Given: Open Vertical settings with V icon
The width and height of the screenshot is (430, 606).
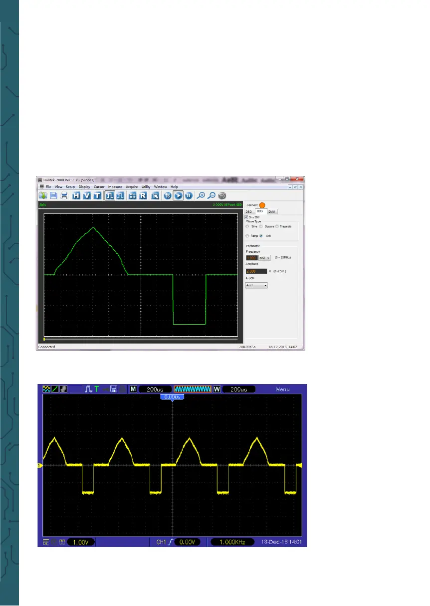Looking at the screenshot, I should pyautogui.click(x=87, y=196).
